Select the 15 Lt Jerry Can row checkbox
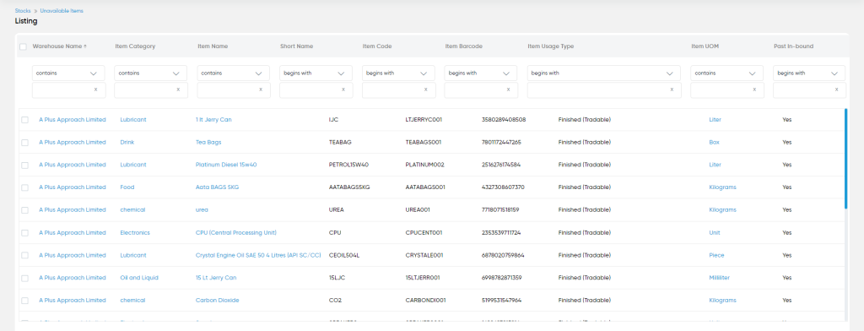Viewport: 864px width, 331px height. (24, 278)
